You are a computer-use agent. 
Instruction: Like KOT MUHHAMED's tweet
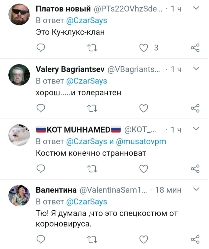(x=144, y=168)
